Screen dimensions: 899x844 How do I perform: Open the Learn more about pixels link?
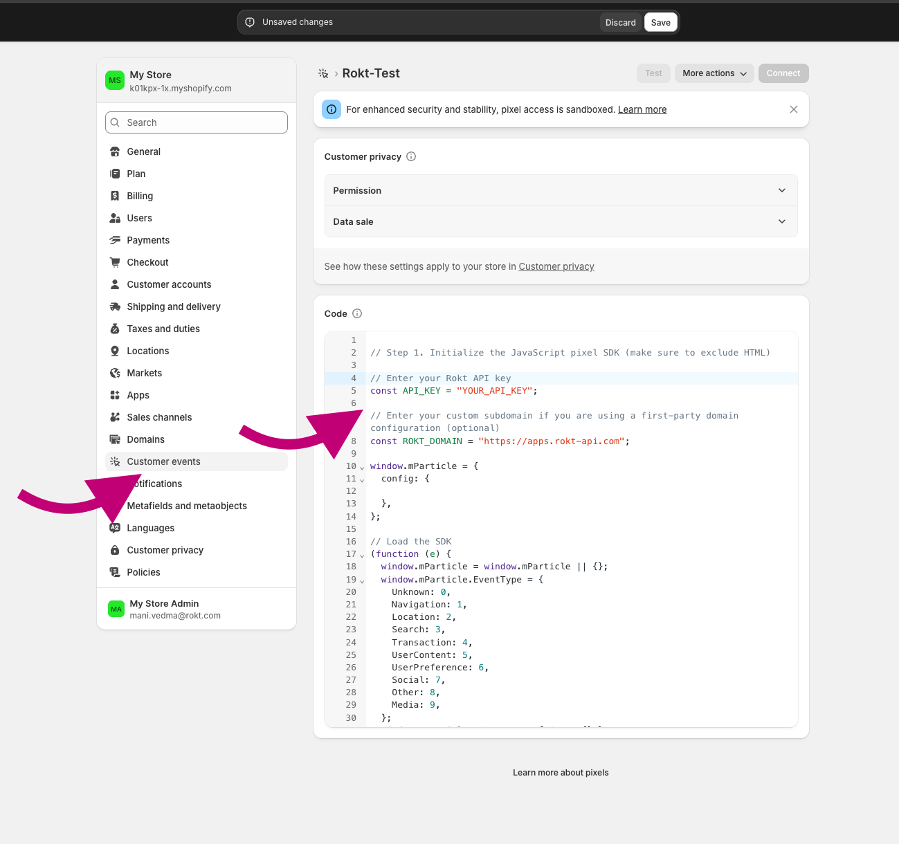pos(561,773)
